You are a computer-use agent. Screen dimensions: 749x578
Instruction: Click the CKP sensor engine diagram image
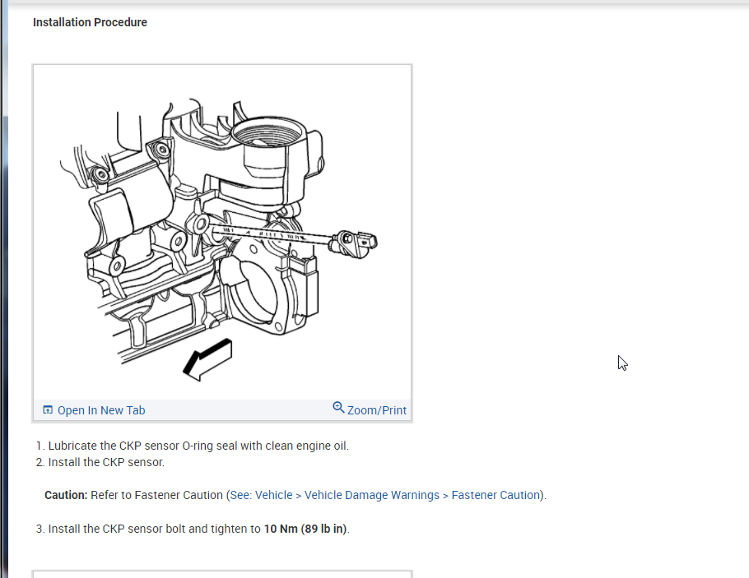[x=222, y=233]
